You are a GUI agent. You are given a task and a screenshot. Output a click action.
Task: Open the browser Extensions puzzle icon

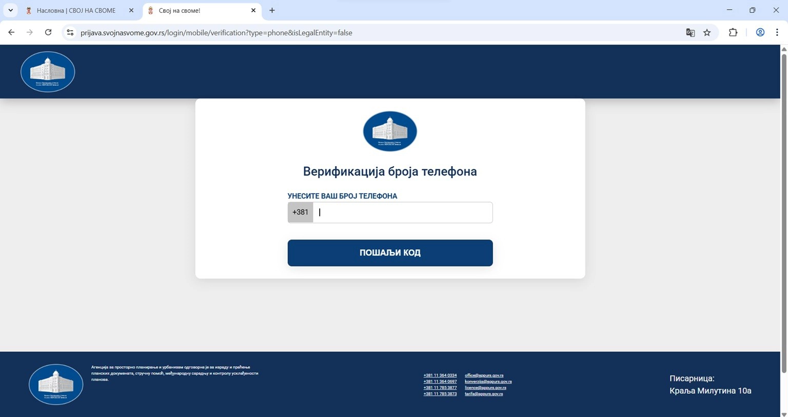(x=733, y=32)
